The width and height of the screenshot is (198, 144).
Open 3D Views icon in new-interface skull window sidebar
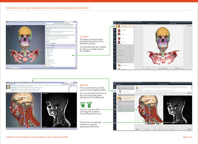click(115, 26)
